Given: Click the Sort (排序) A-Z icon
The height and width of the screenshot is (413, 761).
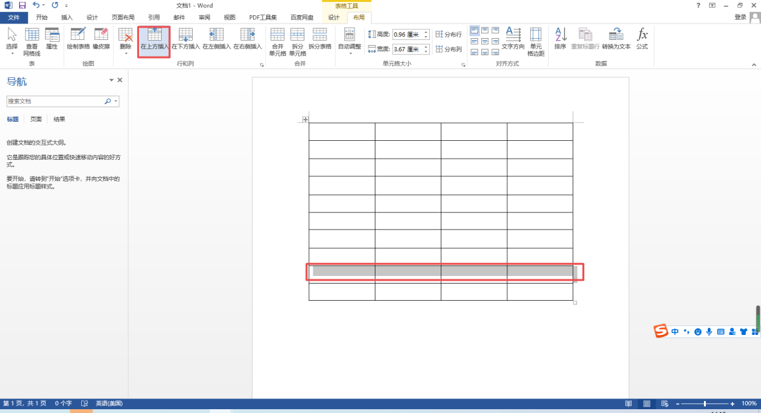Looking at the screenshot, I should click(560, 39).
